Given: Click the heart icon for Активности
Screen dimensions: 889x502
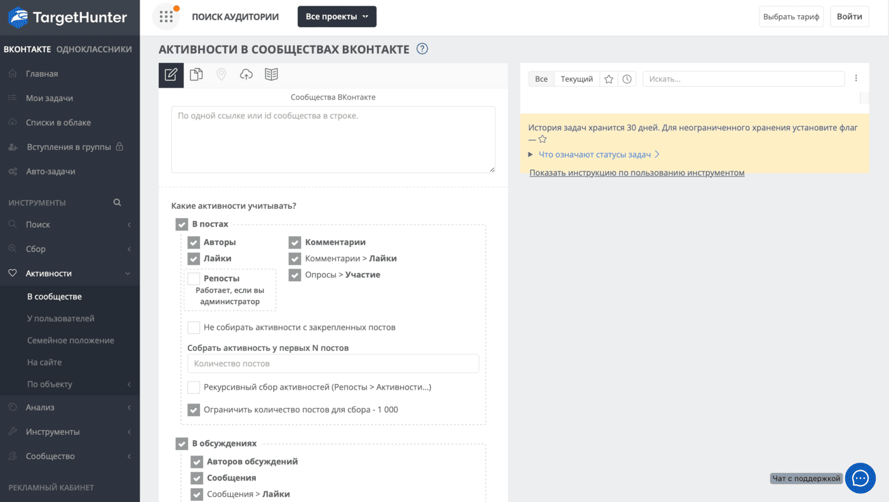Looking at the screenshot, I should (13, 274).
